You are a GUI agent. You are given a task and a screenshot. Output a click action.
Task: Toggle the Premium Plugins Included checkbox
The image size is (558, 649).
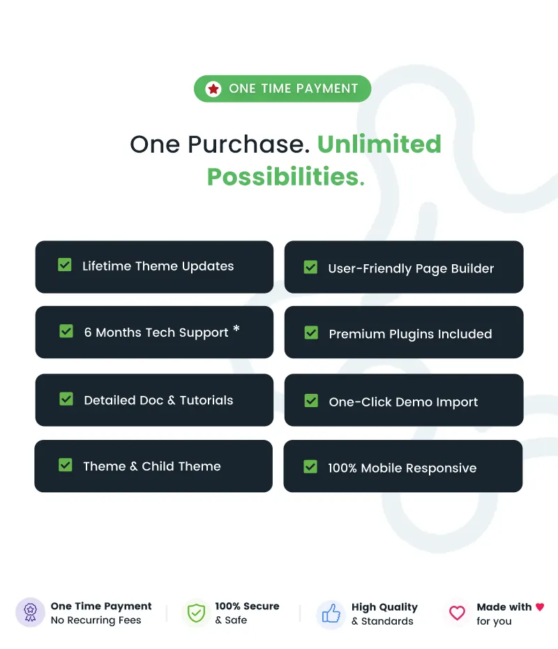tap(312, 333)
